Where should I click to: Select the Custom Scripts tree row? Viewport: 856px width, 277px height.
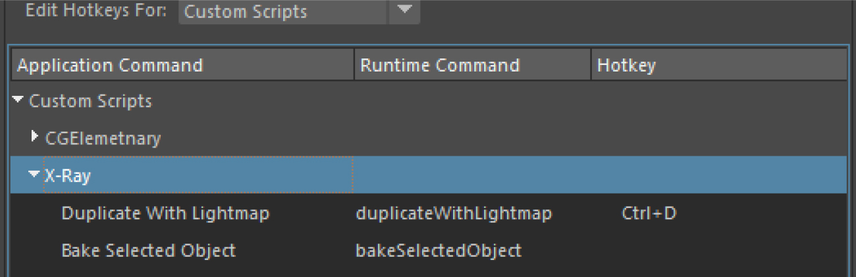pos(91,101)
